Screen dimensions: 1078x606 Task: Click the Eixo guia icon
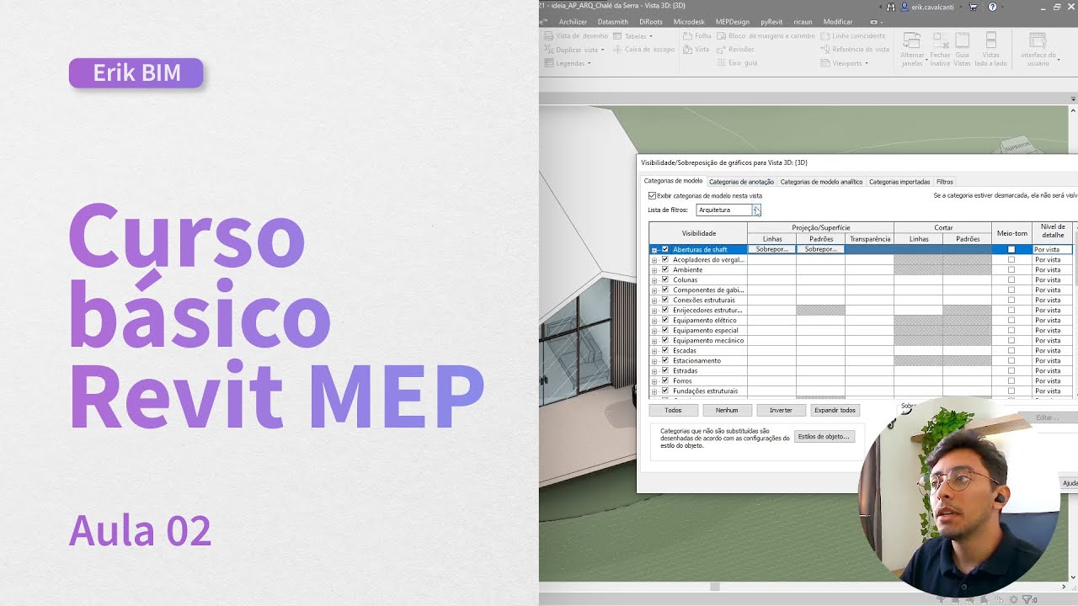[x=722, y=63]
